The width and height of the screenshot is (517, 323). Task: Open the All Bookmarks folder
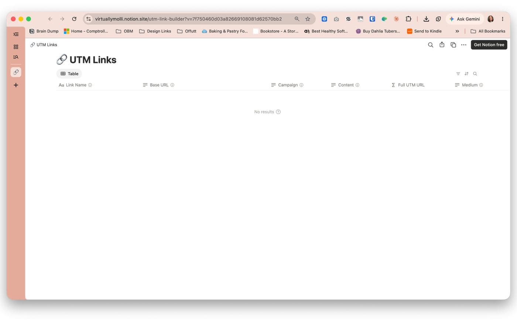488,31
